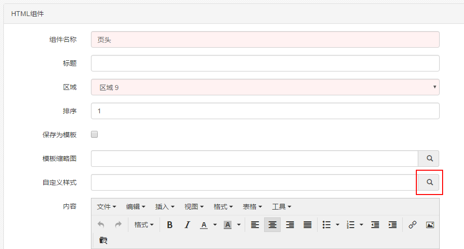464x249 pixels.
Task: Align text right
Action: click(x=290, y=225)
